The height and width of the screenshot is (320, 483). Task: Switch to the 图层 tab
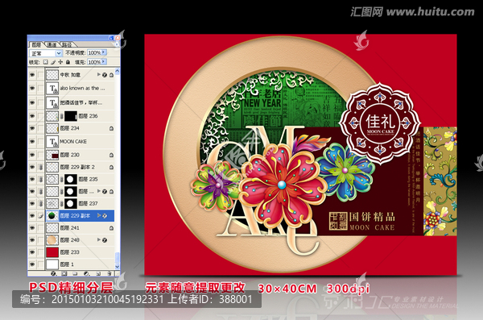click(x=36, y=45)
